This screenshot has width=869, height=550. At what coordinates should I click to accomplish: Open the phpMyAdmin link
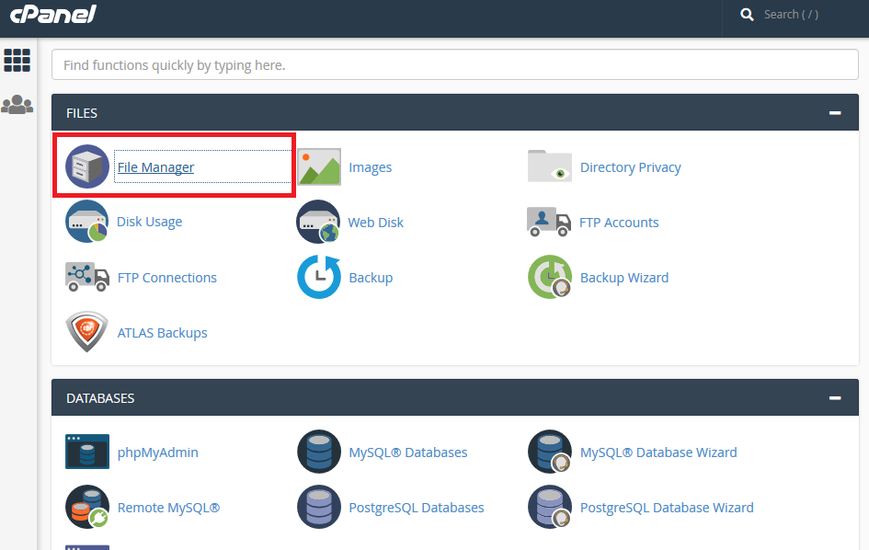click(158, 453)
